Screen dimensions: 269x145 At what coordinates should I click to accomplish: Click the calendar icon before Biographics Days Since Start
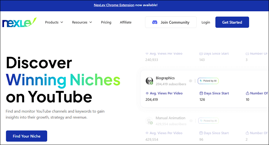[x=201, y=93]
